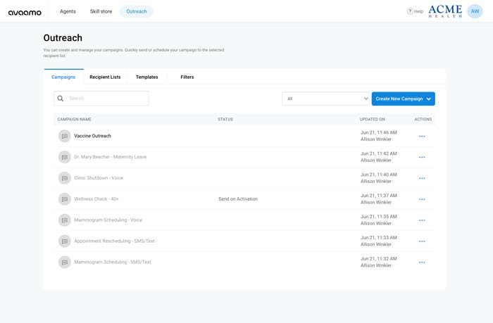Click the CAMPAIGN NAME column header
The width and height of the screenshot is (493, 323).
74,120
